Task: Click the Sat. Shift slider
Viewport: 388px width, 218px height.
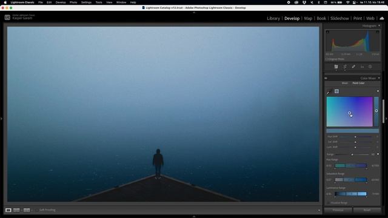Action: pyautogui.click(x=355, y=142)
